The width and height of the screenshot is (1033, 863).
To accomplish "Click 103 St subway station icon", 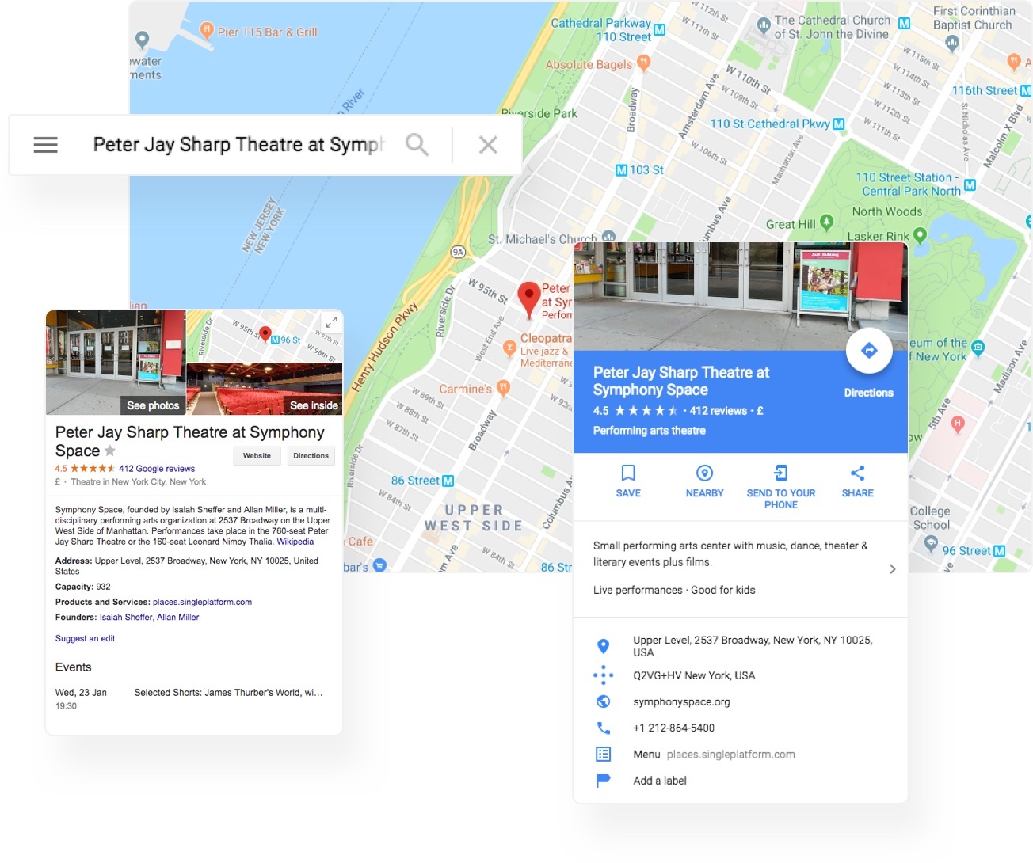I will 622,169.
